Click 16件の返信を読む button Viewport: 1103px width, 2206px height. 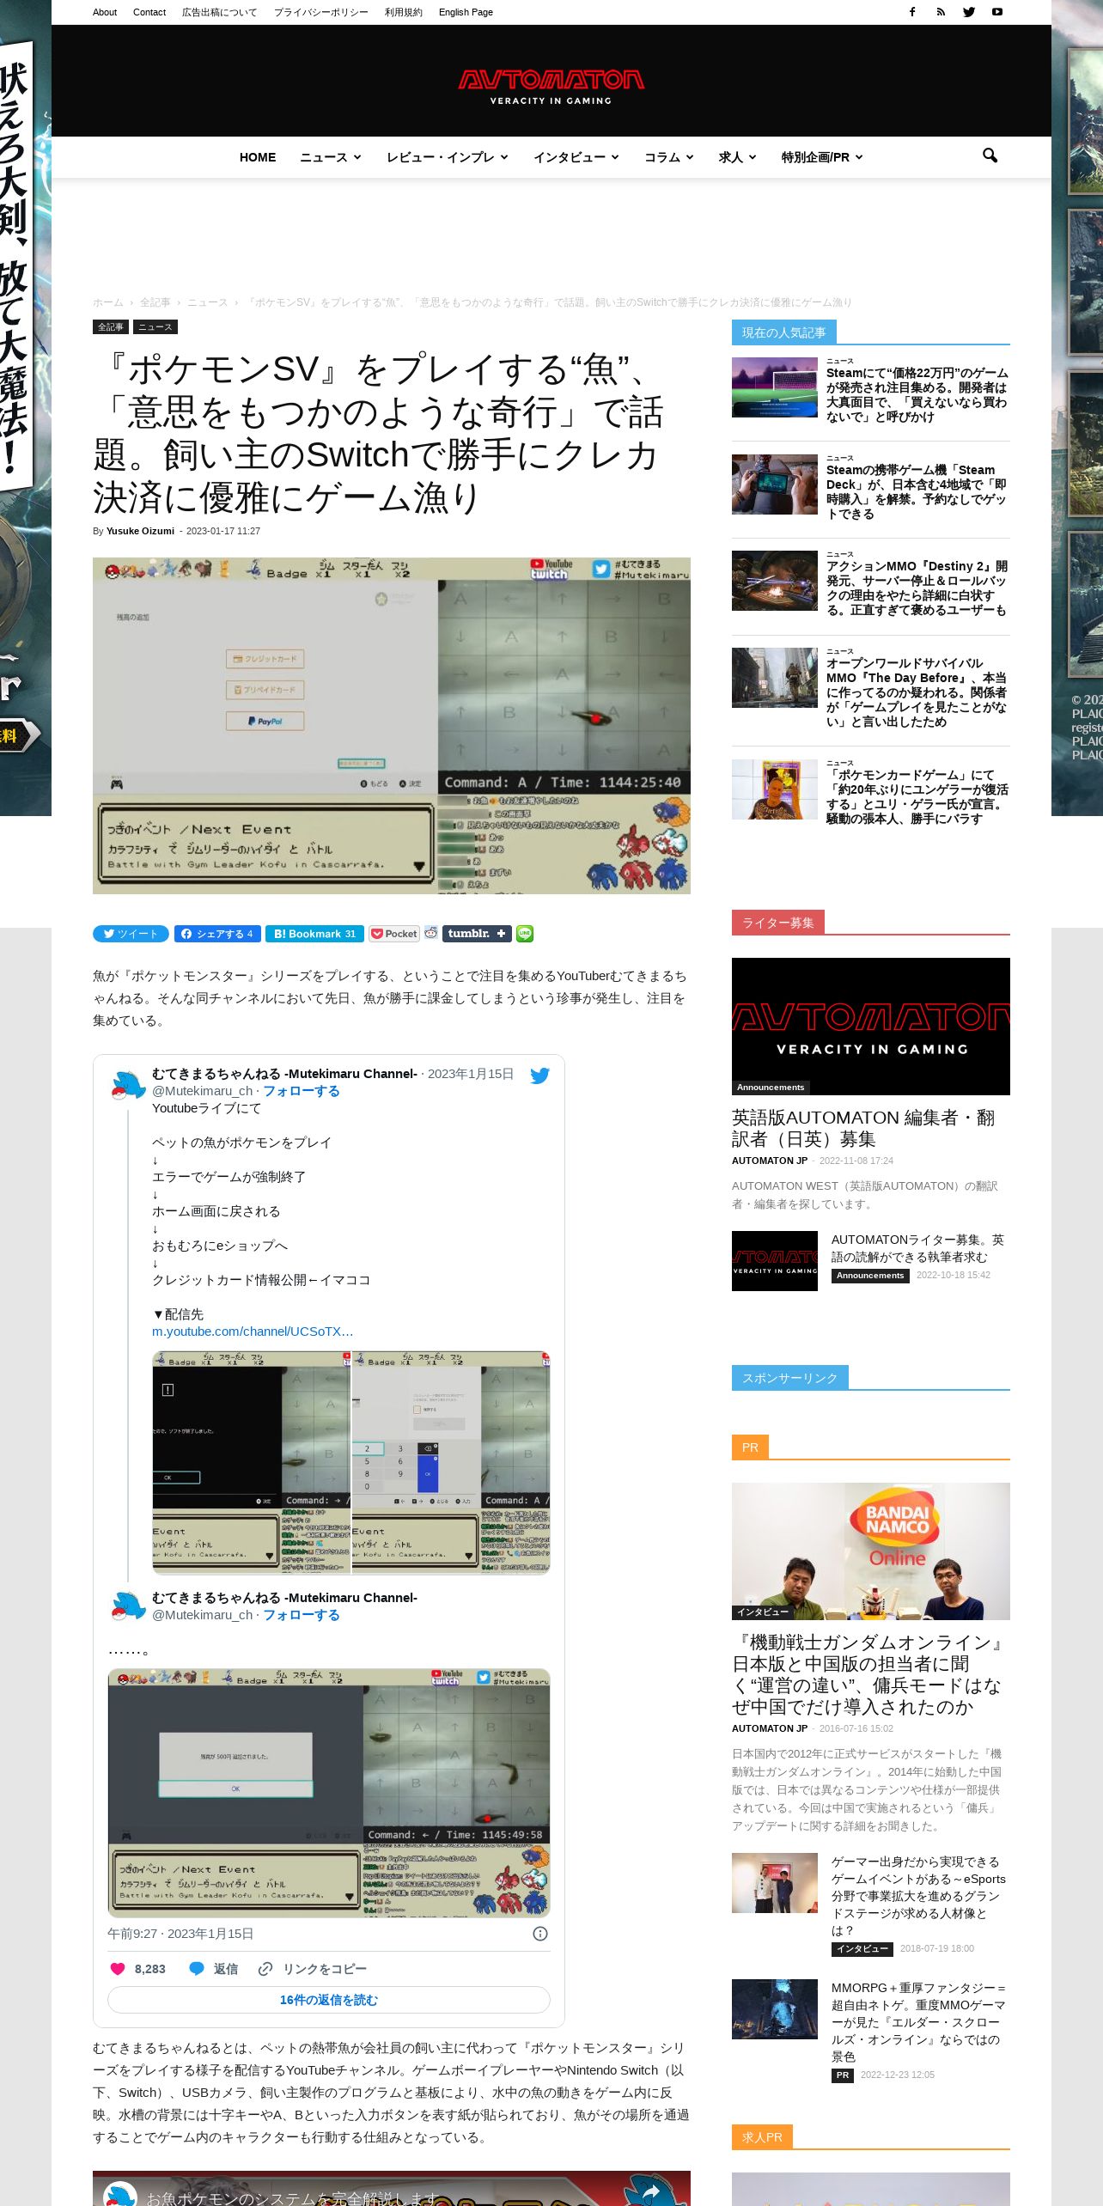click(329, 2000)
